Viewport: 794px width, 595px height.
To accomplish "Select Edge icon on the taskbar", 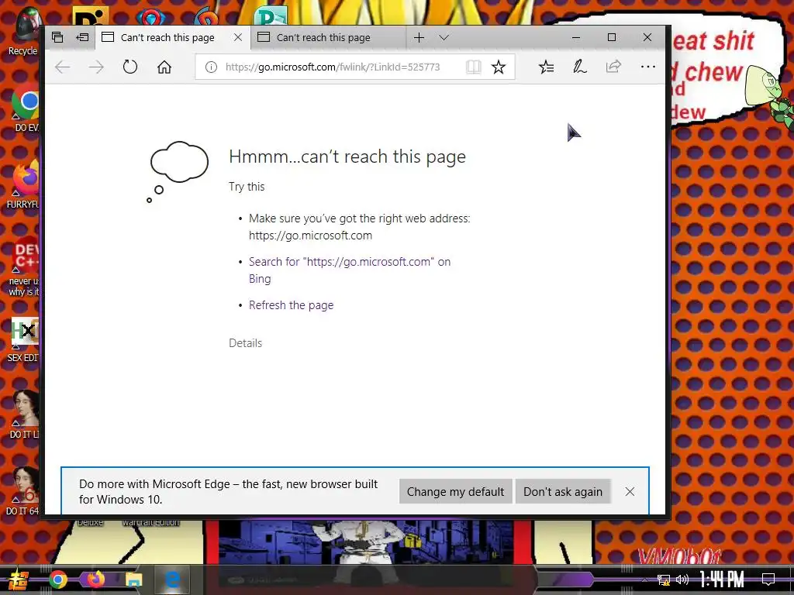I will coord(172,580).
